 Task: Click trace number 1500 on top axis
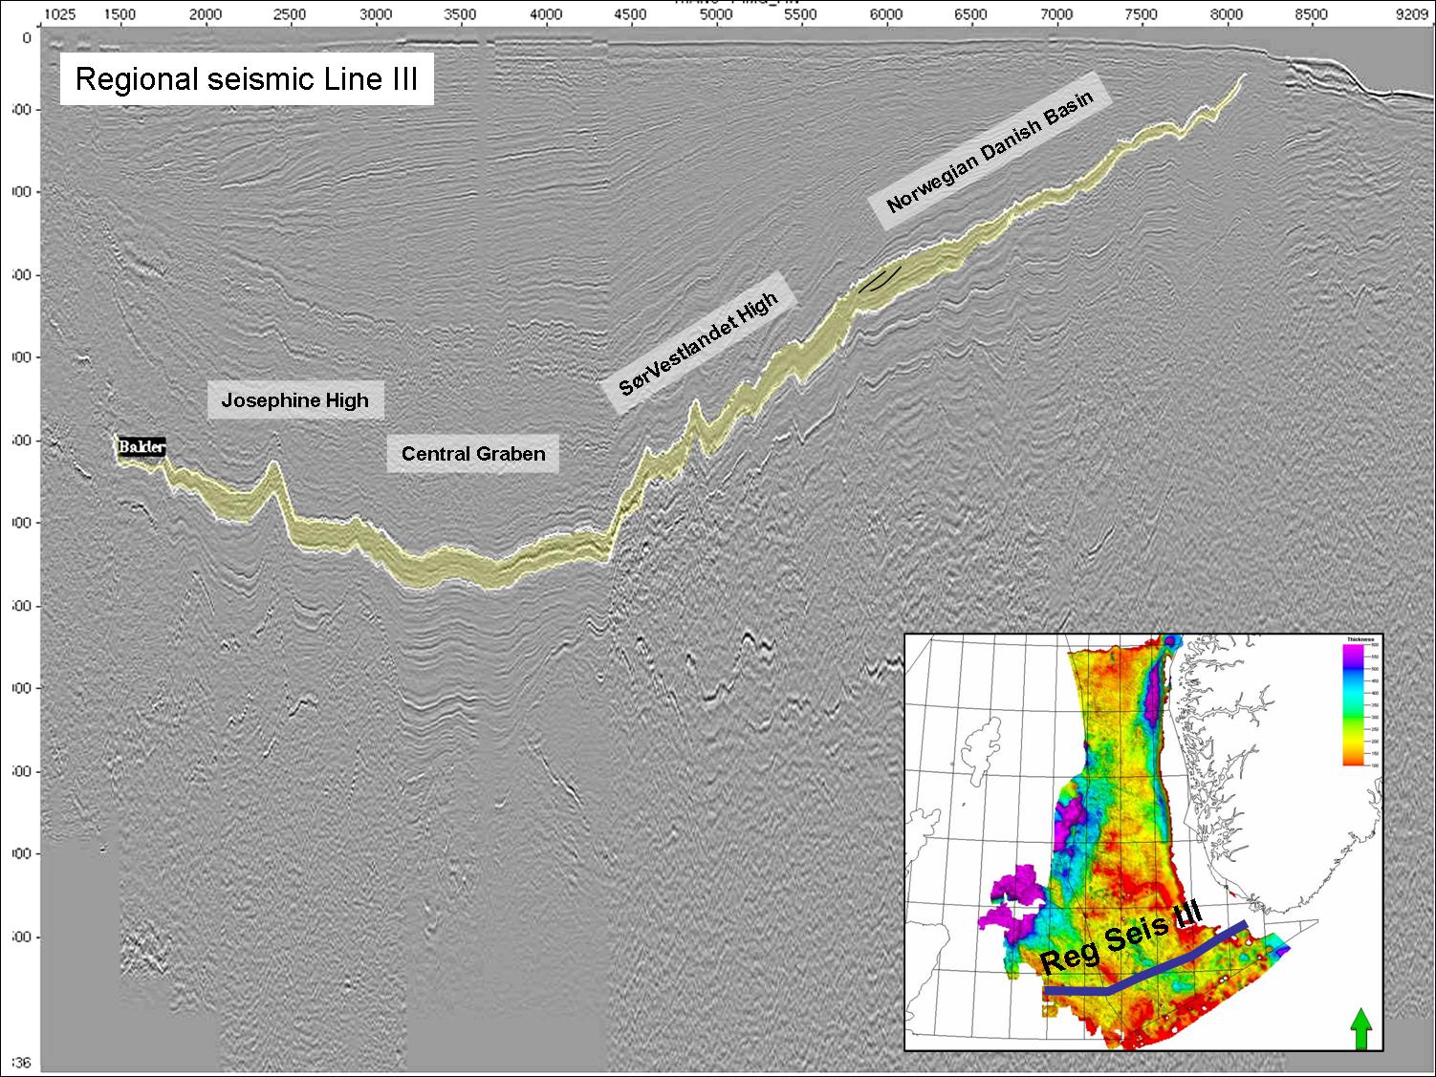click(x=120, y=15)
